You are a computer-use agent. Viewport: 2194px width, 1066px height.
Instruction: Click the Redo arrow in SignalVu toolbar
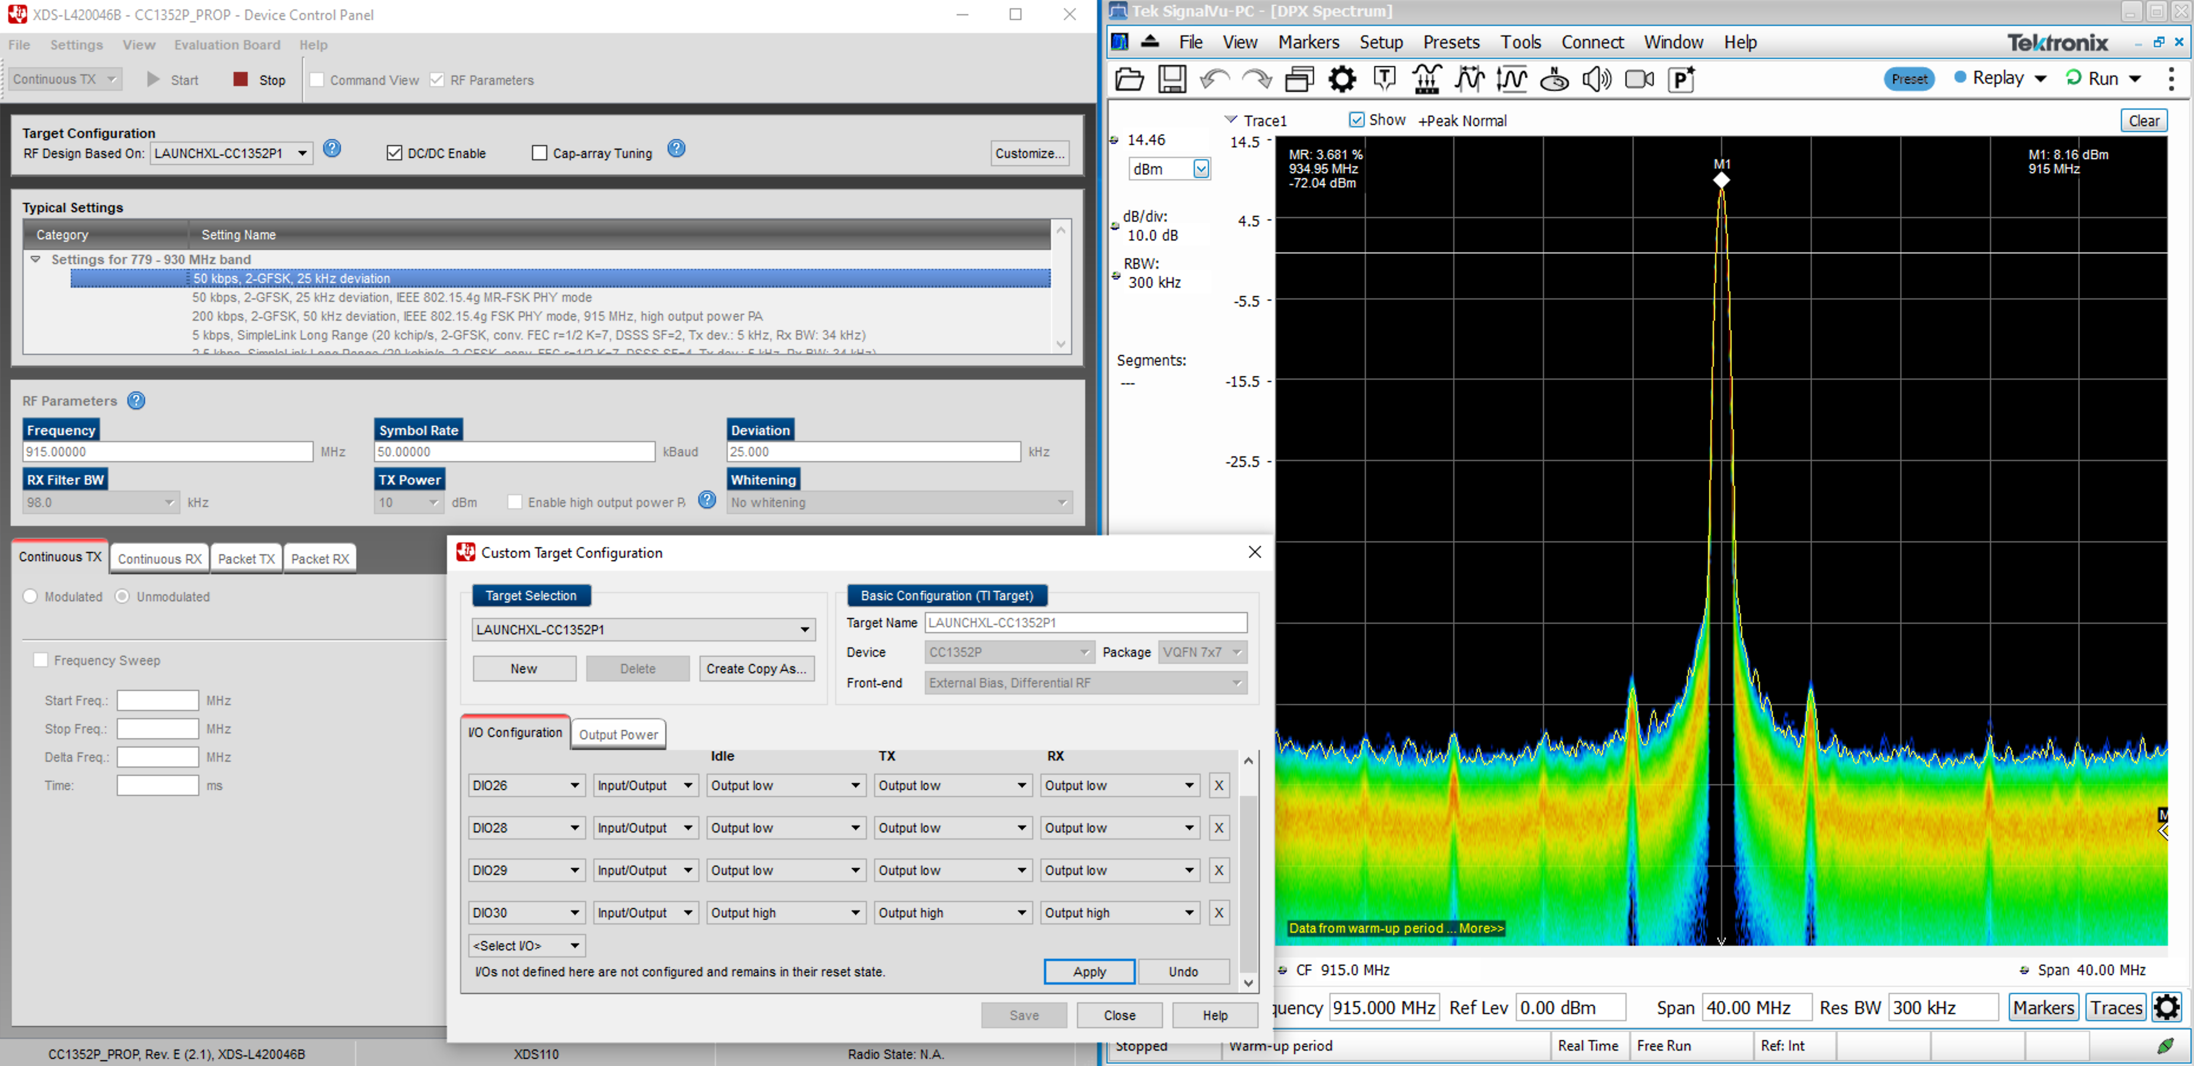1256,79
